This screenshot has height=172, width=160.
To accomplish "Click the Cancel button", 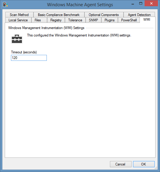I will point(121,164).
